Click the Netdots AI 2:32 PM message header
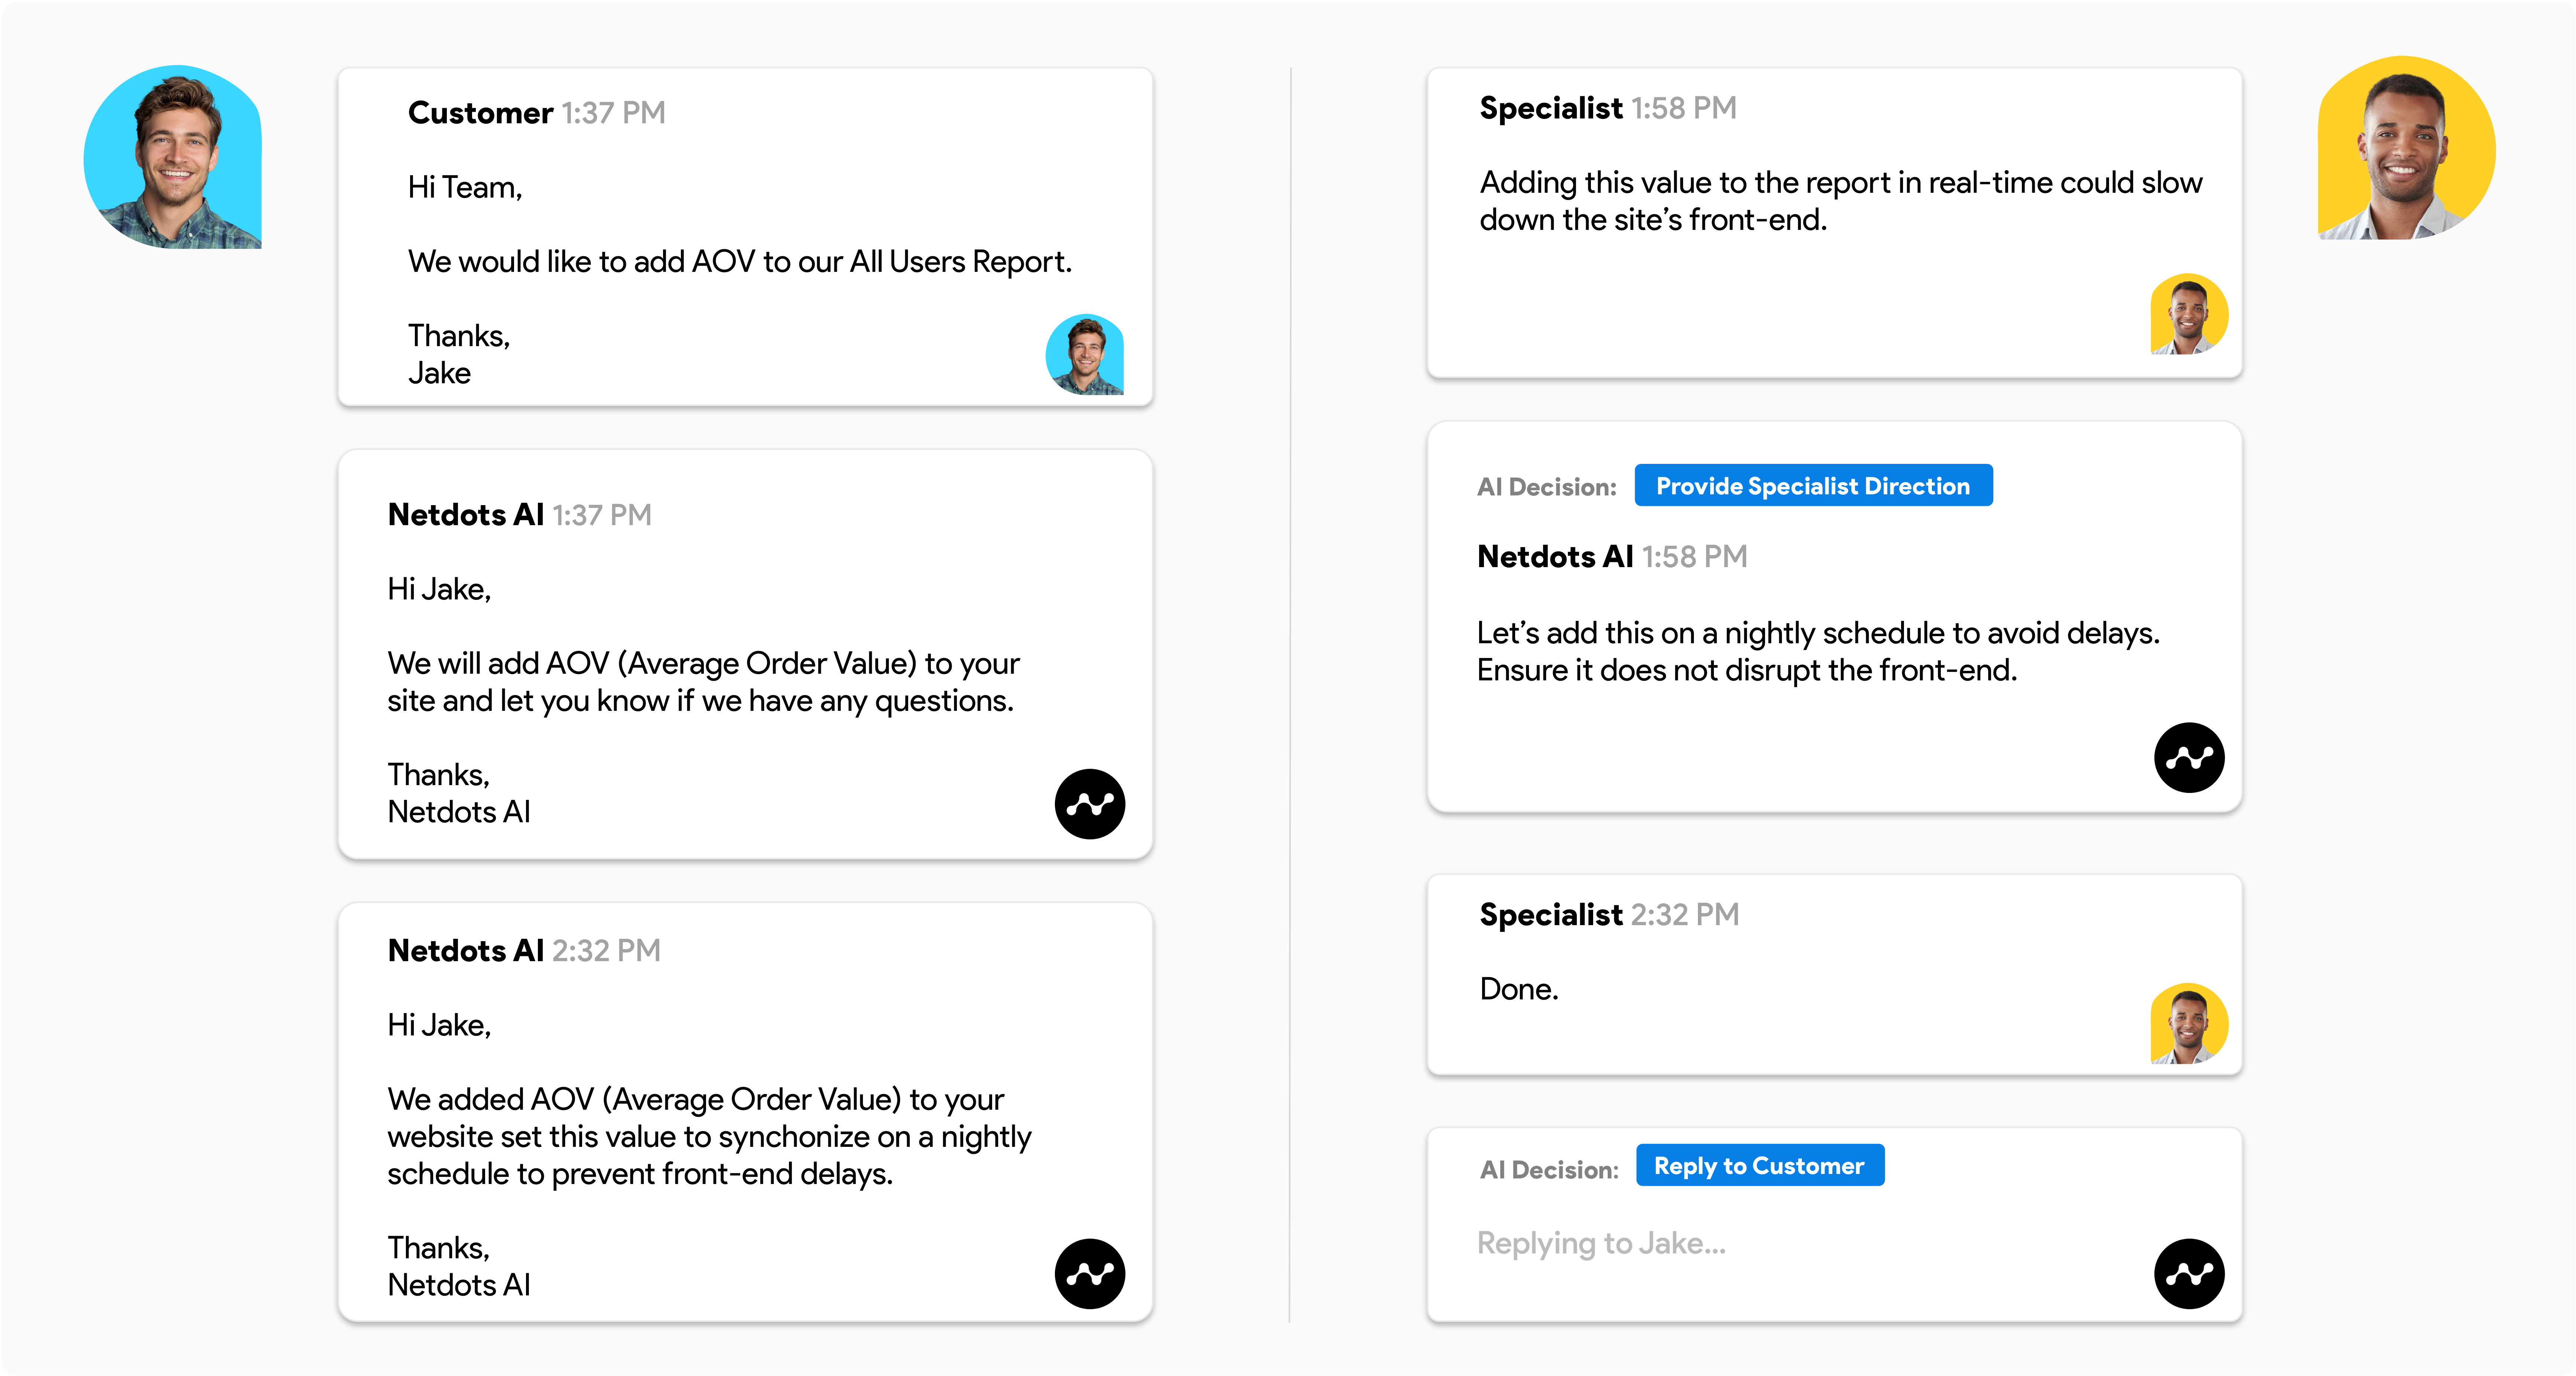This screenshot has width=2576, height=1376. point(524,950)
